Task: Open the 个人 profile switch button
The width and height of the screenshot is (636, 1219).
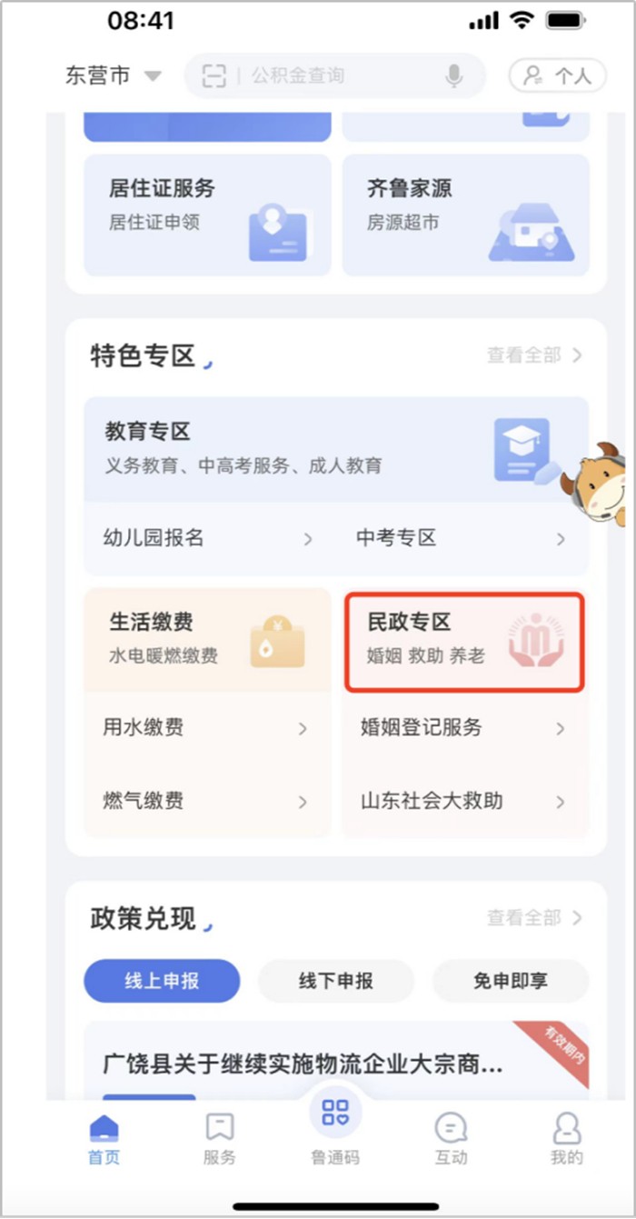Action: (x=557, y=76)
